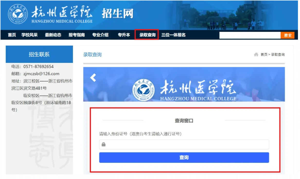Open the 学校风采 menu item
The height and width of the screenshot is (179, 300).
[30, 35]
